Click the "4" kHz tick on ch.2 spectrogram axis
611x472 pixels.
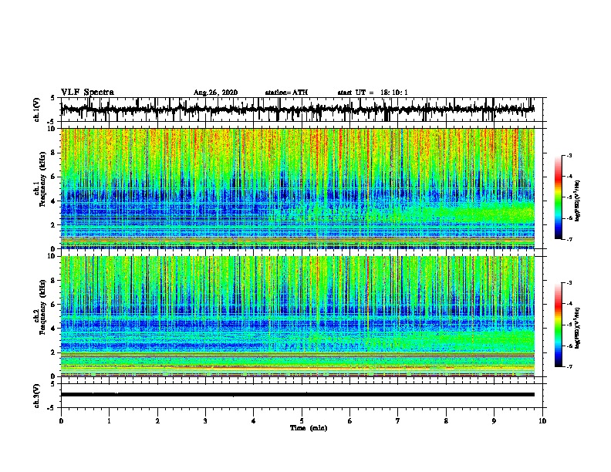[x=53, y=329]
